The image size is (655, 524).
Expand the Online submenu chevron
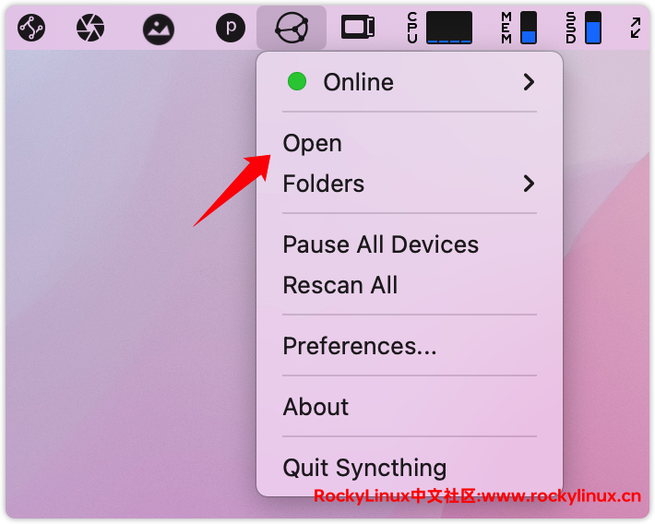tap(529, 82)
